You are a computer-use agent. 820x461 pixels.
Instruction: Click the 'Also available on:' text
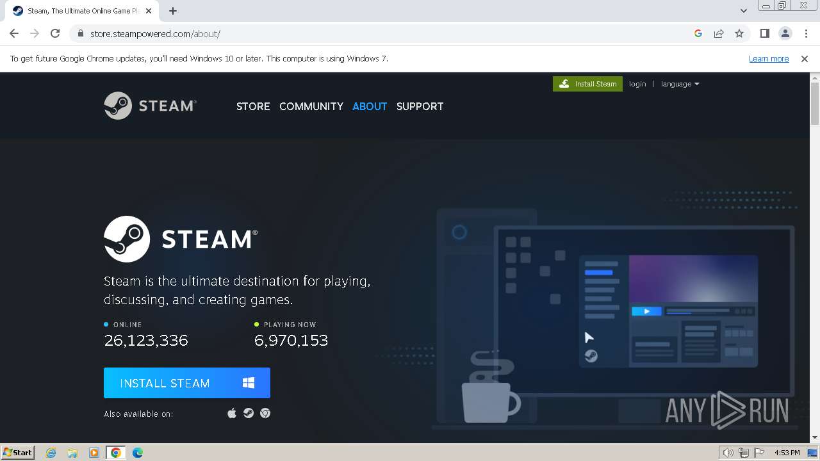(x=138, y=414)
